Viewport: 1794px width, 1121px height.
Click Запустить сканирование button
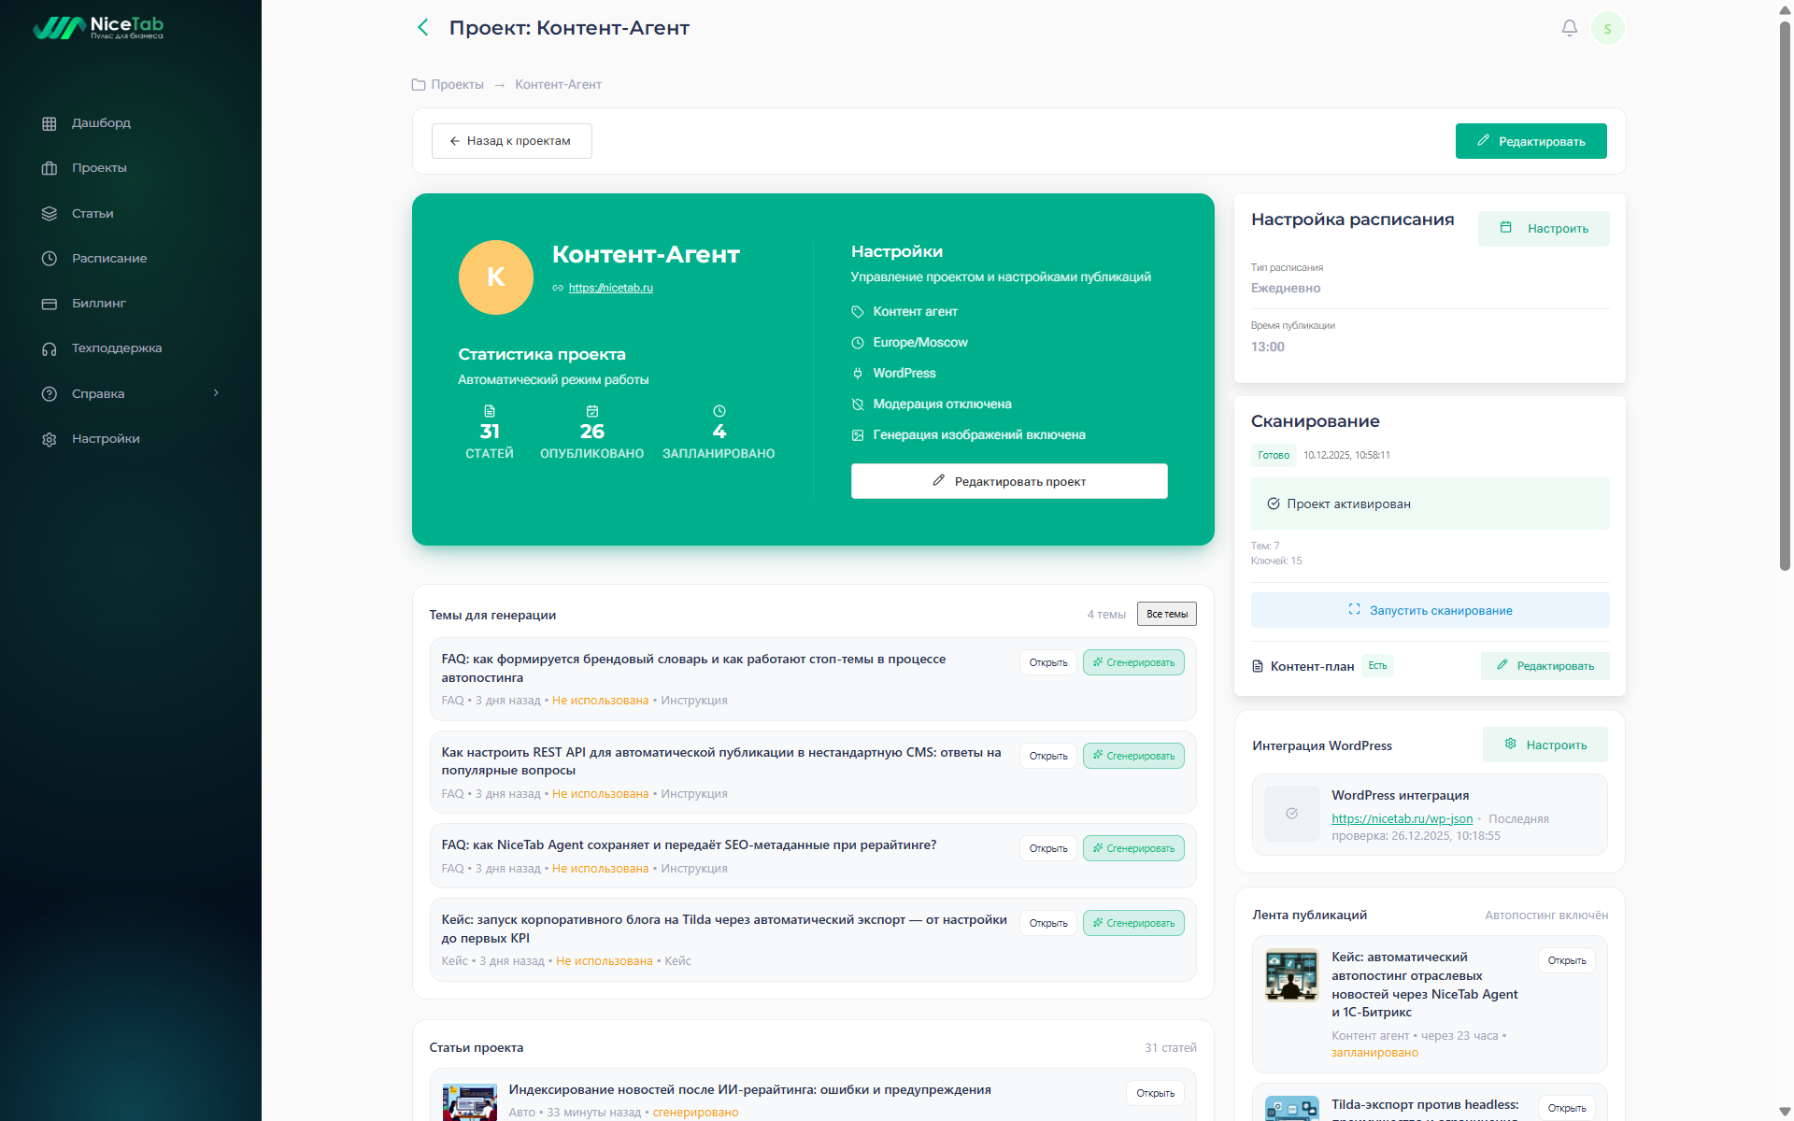click(1430, 610)
